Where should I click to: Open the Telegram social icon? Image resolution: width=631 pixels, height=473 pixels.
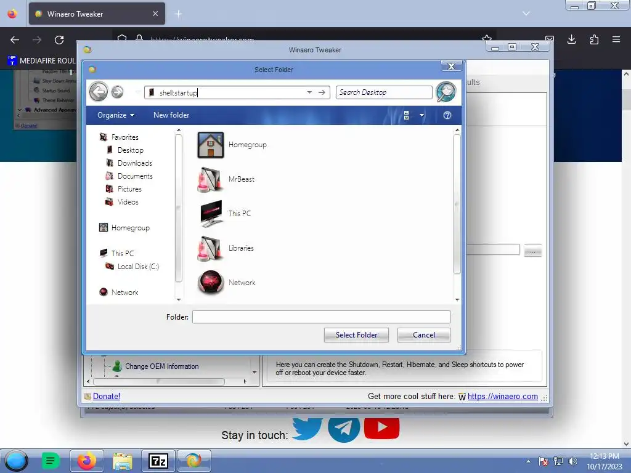pos(344,429)
